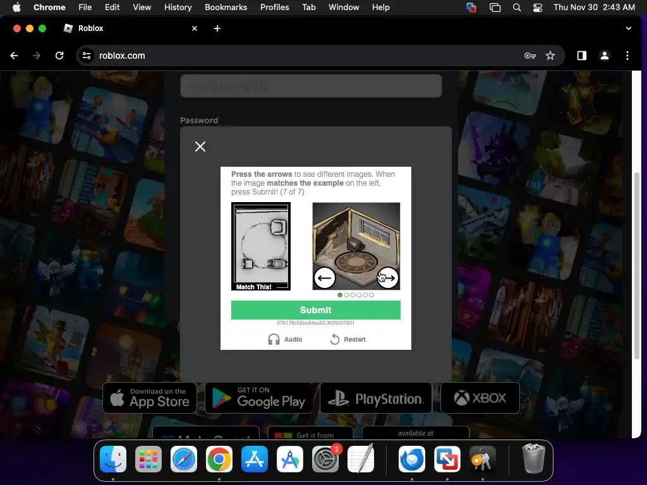Open the Trash in the dock
Screen dimensions: 647x485
pos(533,459)
